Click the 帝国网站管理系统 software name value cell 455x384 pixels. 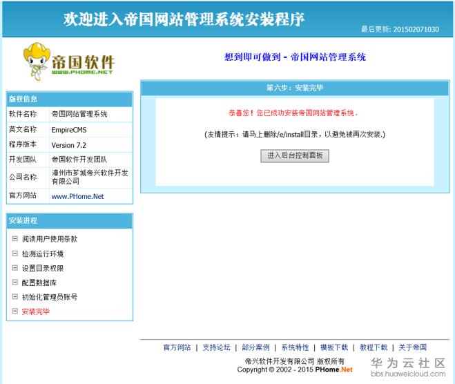coord(90,114)
